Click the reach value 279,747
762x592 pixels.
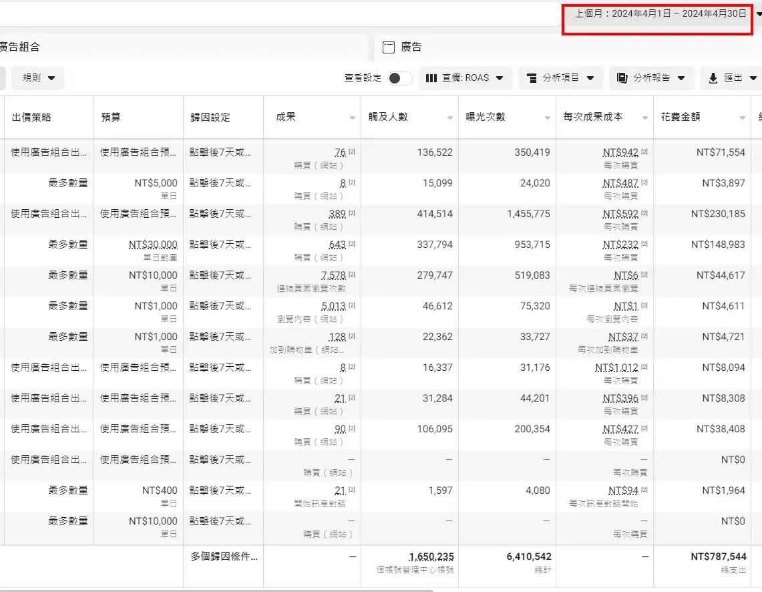435,275
